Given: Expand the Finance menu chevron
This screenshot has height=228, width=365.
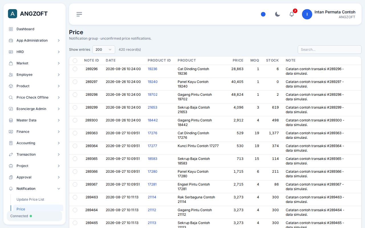Looking at the screenshot, I should coord(59,132).
